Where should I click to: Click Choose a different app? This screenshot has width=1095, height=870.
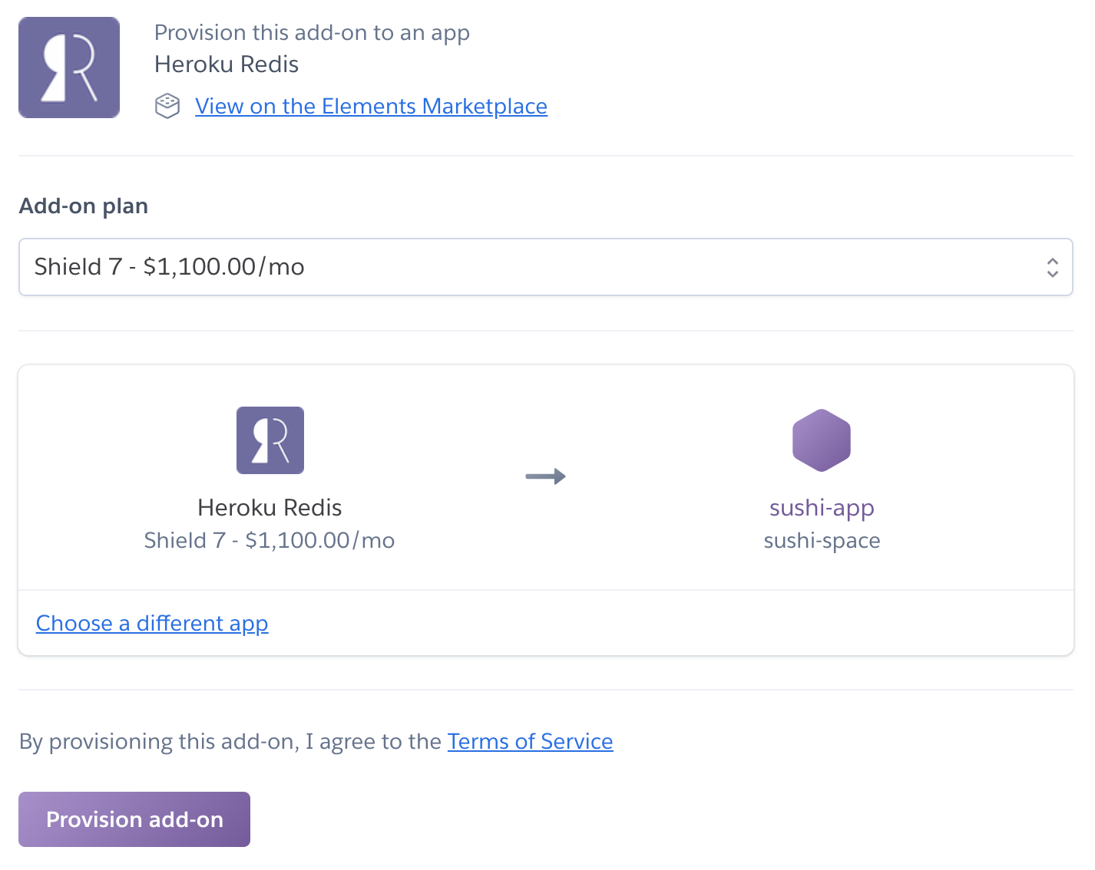pos(152,623)
